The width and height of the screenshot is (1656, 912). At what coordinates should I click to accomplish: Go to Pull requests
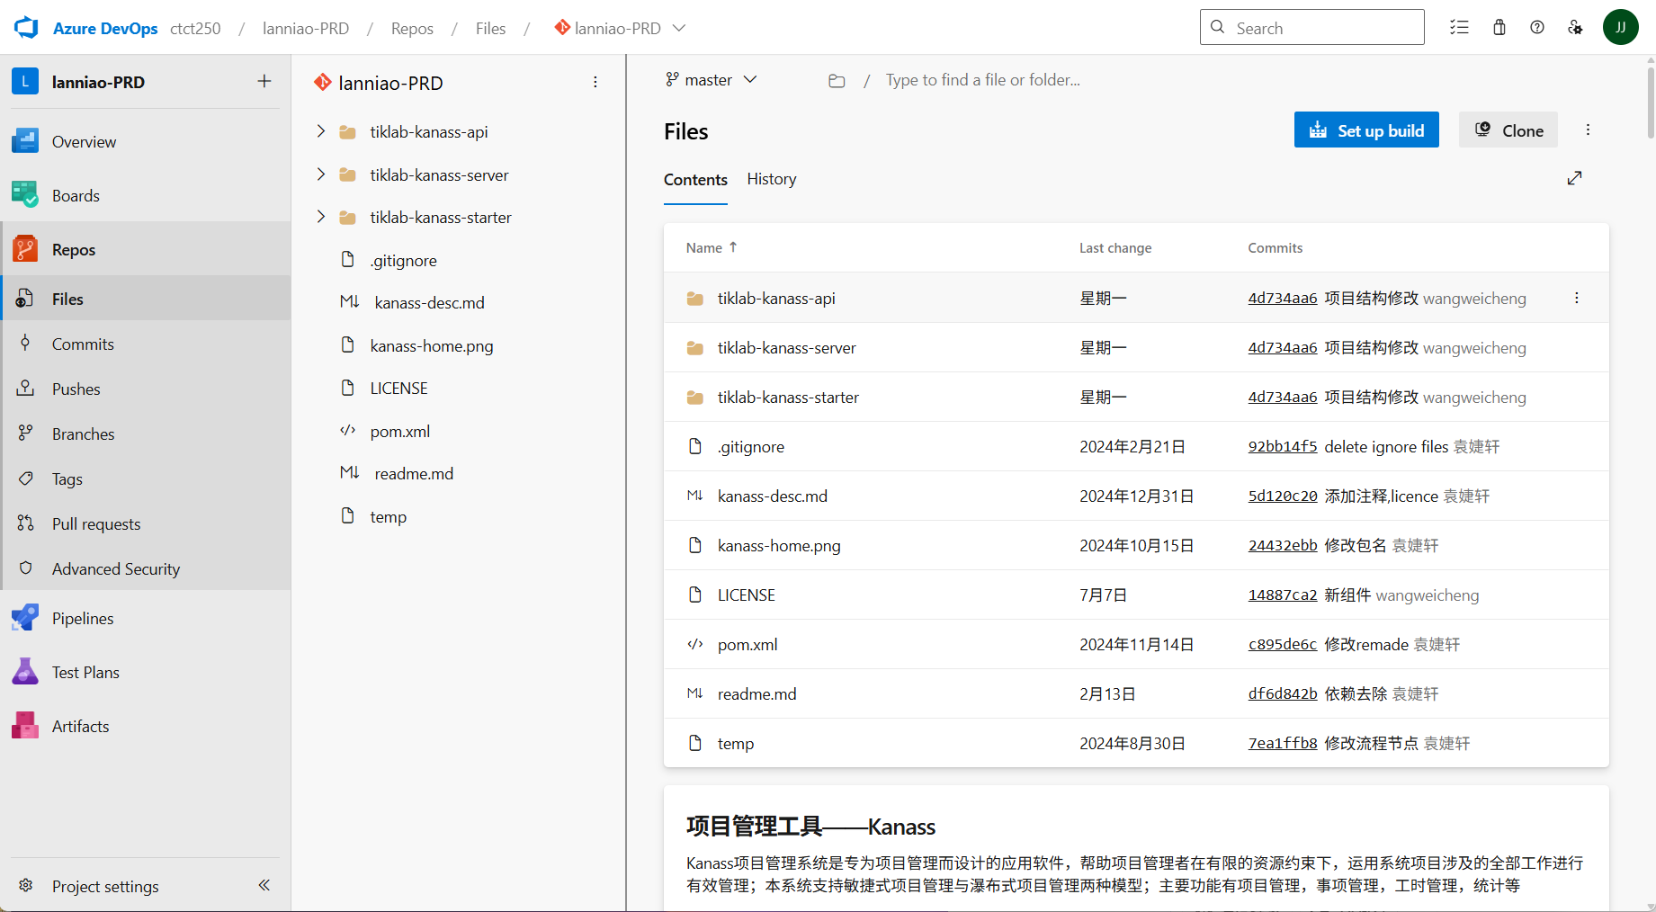[95, 523]
